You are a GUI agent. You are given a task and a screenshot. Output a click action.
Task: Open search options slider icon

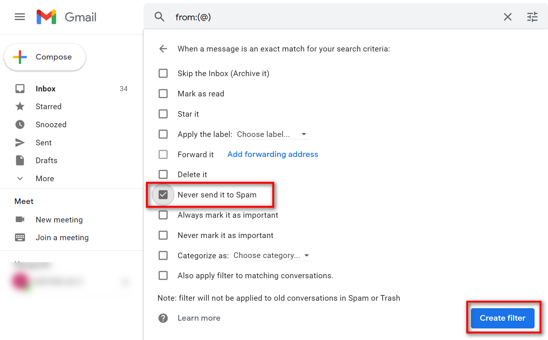pyautogui.click(x=532, y=17)
